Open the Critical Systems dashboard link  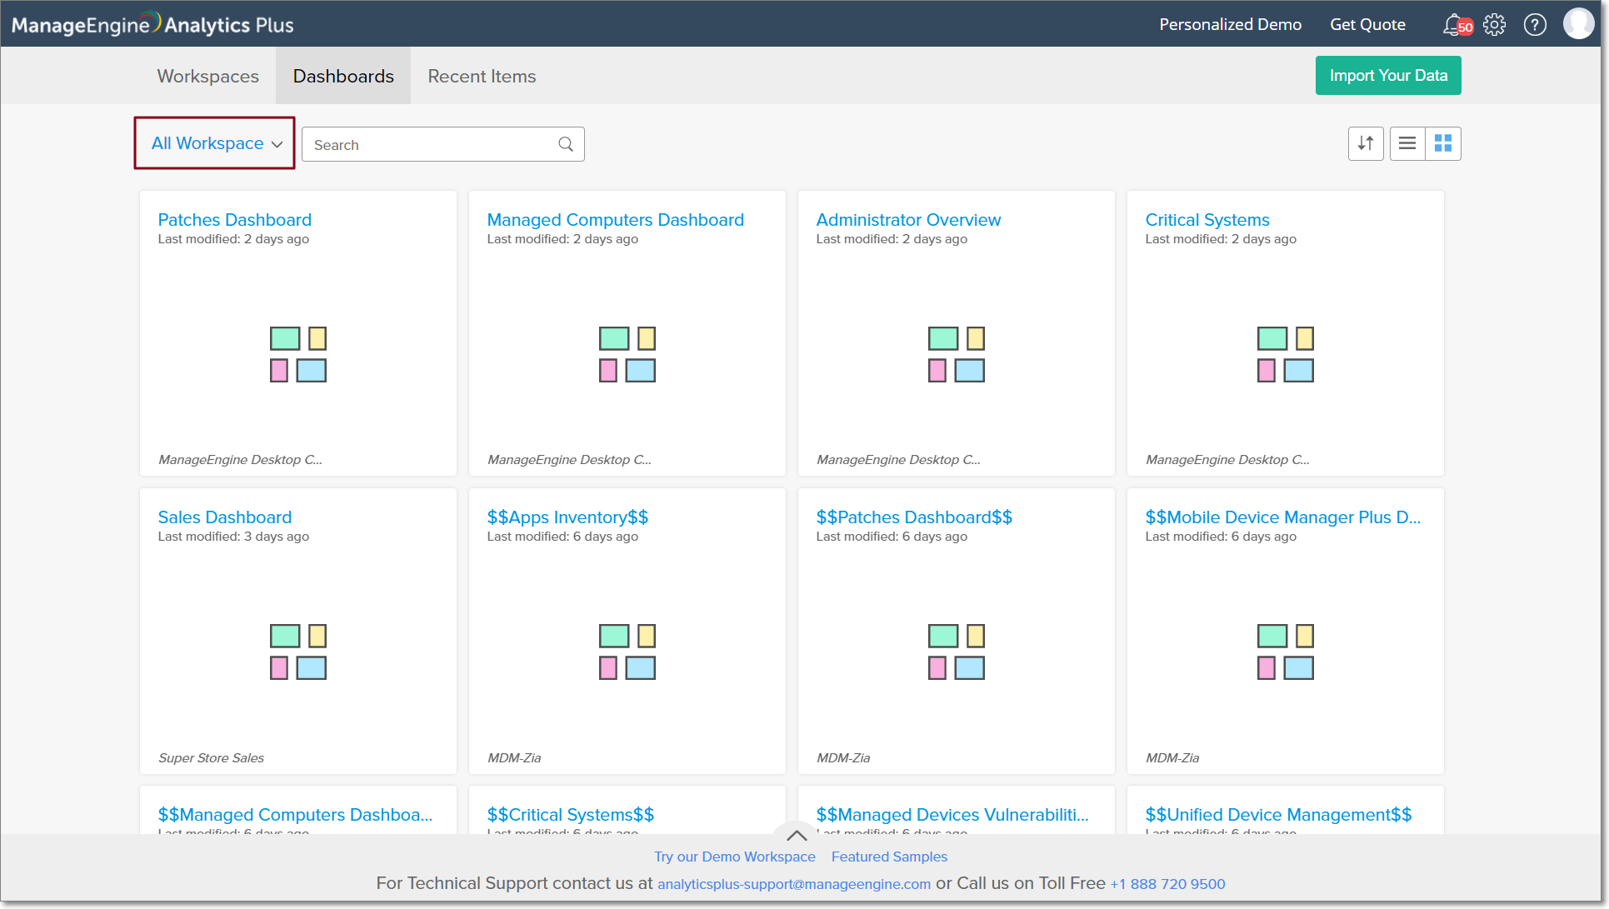1207,220
